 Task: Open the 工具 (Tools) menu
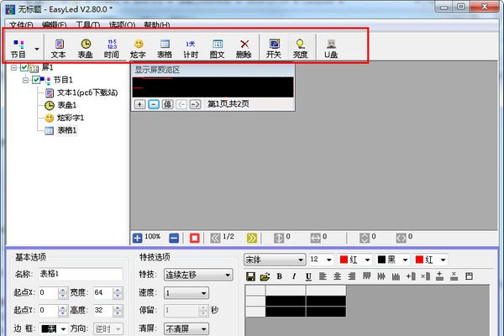(87, 24)
